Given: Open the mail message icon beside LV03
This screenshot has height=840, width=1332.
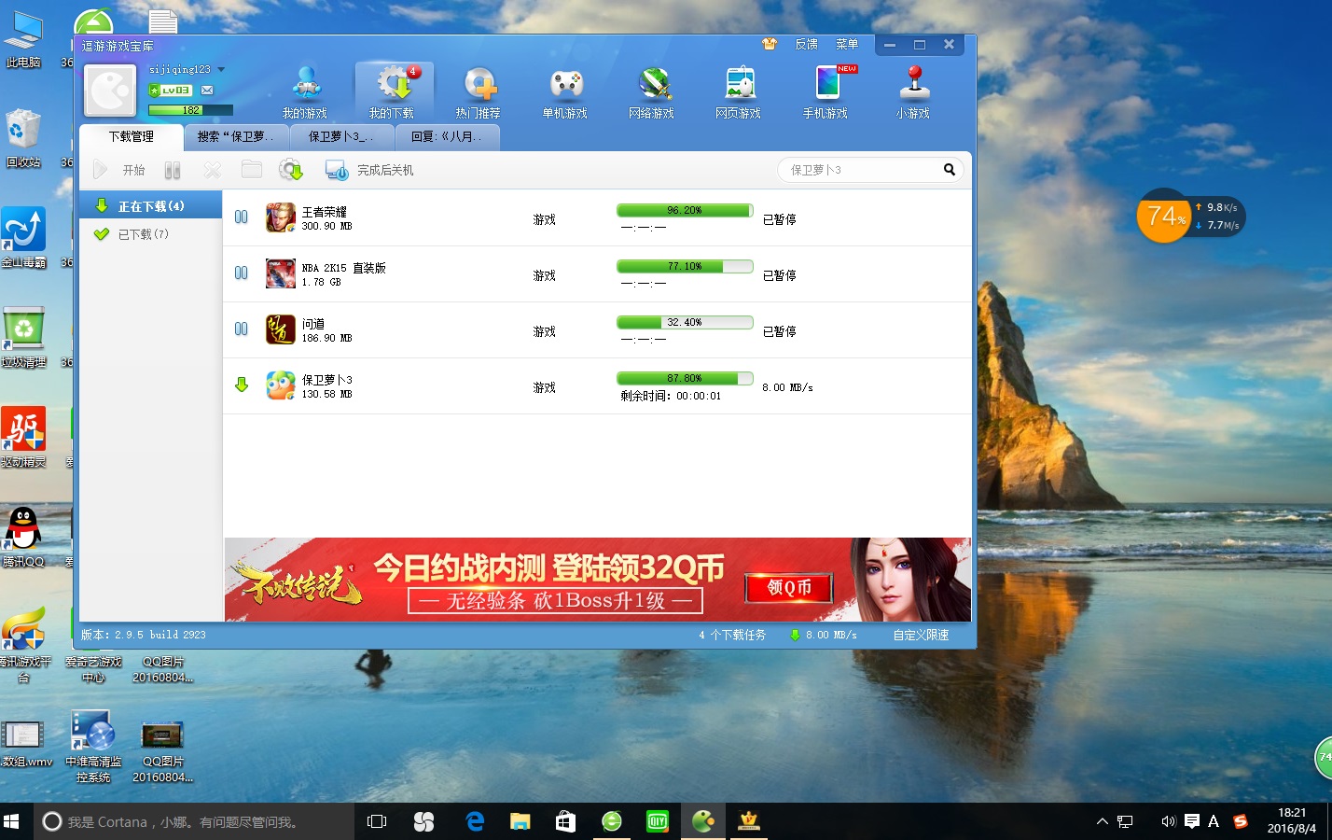Looking at the screenshot, I should tap(207, 91).
